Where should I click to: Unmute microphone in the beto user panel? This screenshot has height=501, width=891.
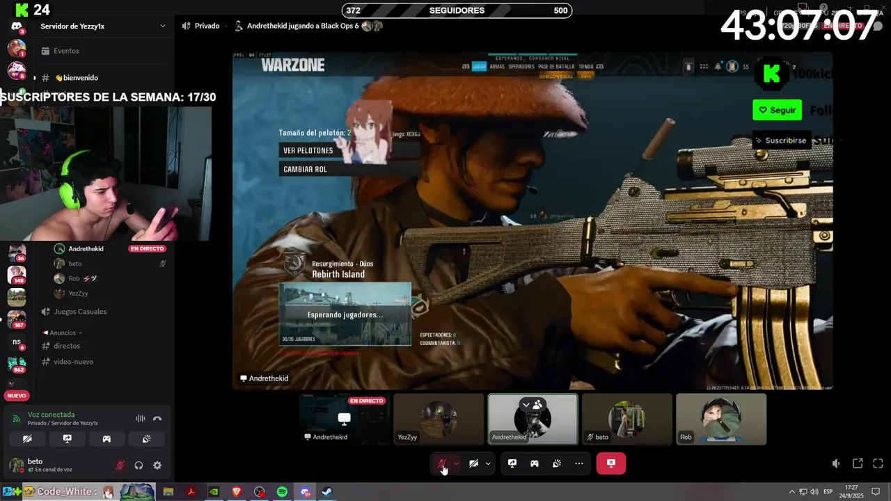pyautogui.click(x=120, y=466)
